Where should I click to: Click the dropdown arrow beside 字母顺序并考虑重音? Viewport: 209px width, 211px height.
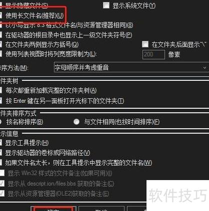204,68
